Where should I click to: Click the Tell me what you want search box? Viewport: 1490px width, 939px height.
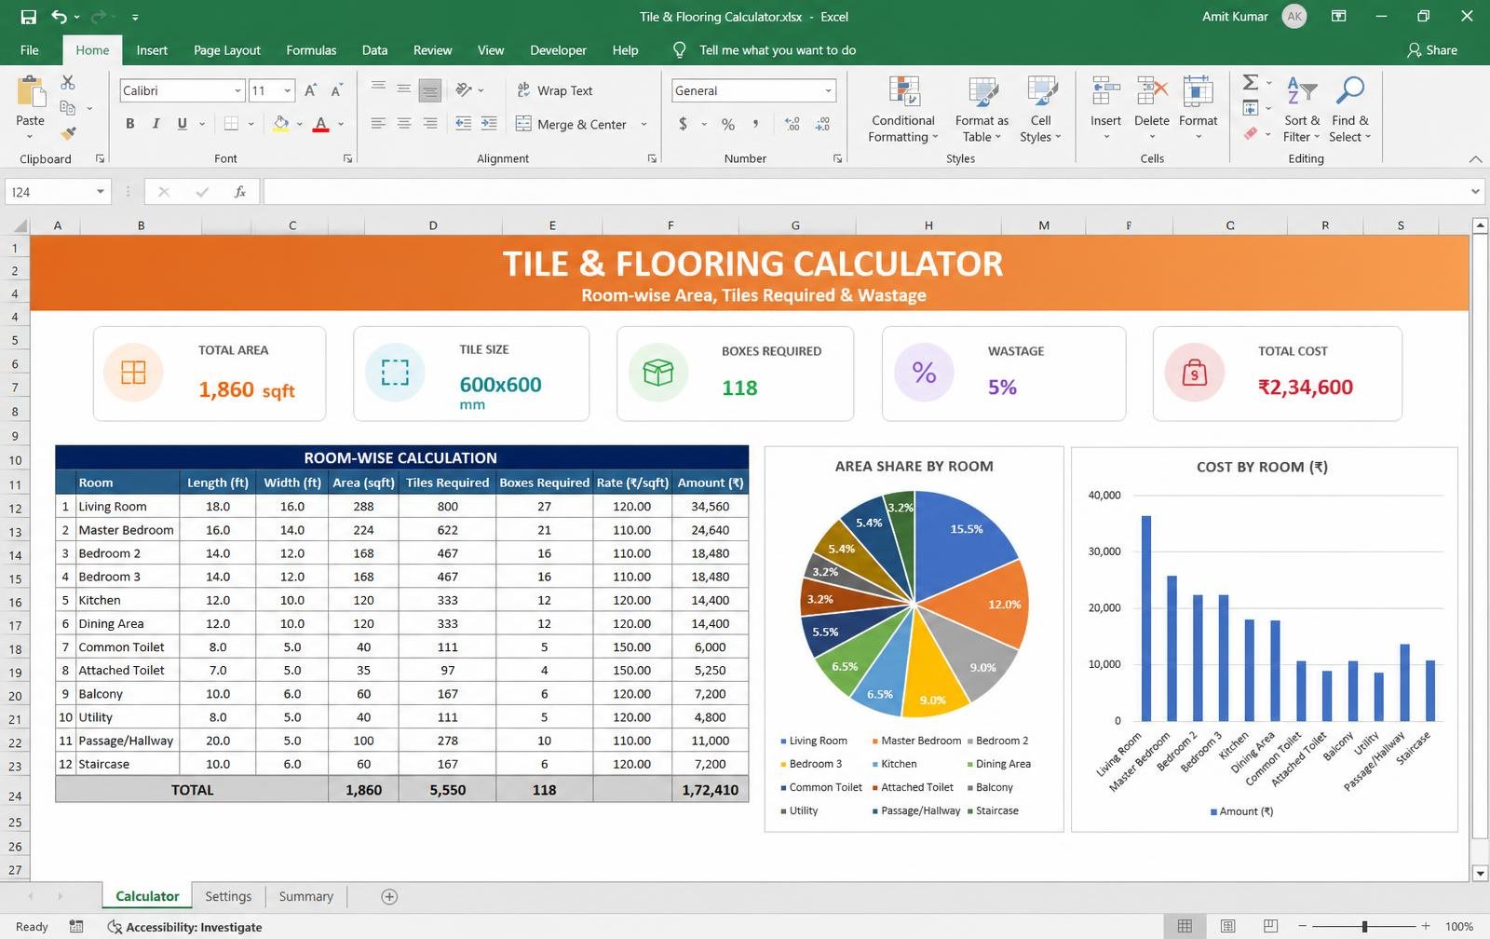point(765,50)
